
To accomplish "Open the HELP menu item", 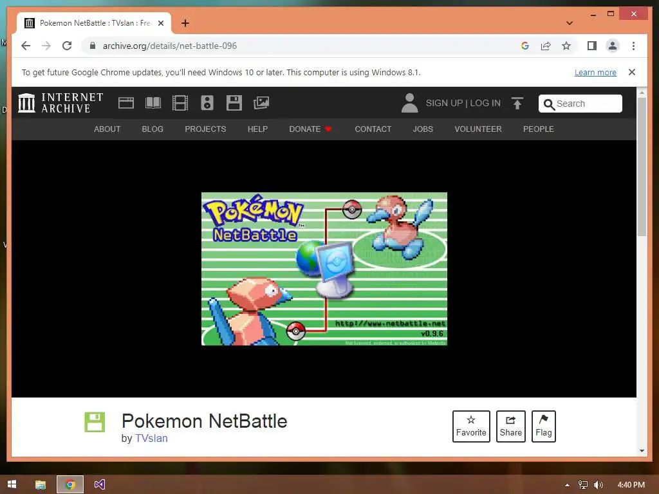I will point(257,129).
